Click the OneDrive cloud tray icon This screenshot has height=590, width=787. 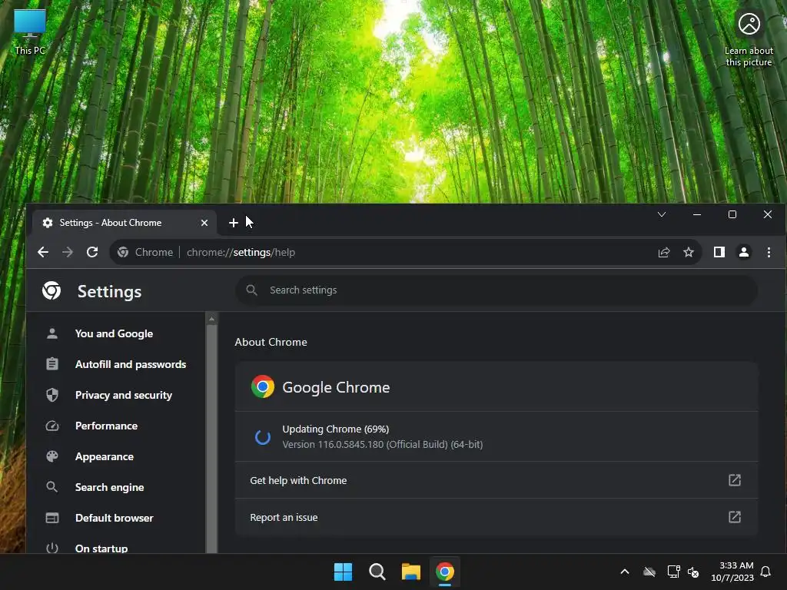(649, 572)
